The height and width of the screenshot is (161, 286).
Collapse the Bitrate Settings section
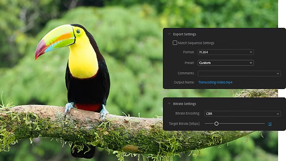point(169,103)
